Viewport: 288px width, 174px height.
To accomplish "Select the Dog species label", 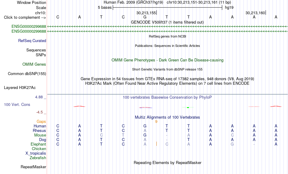I will (42, 140).
